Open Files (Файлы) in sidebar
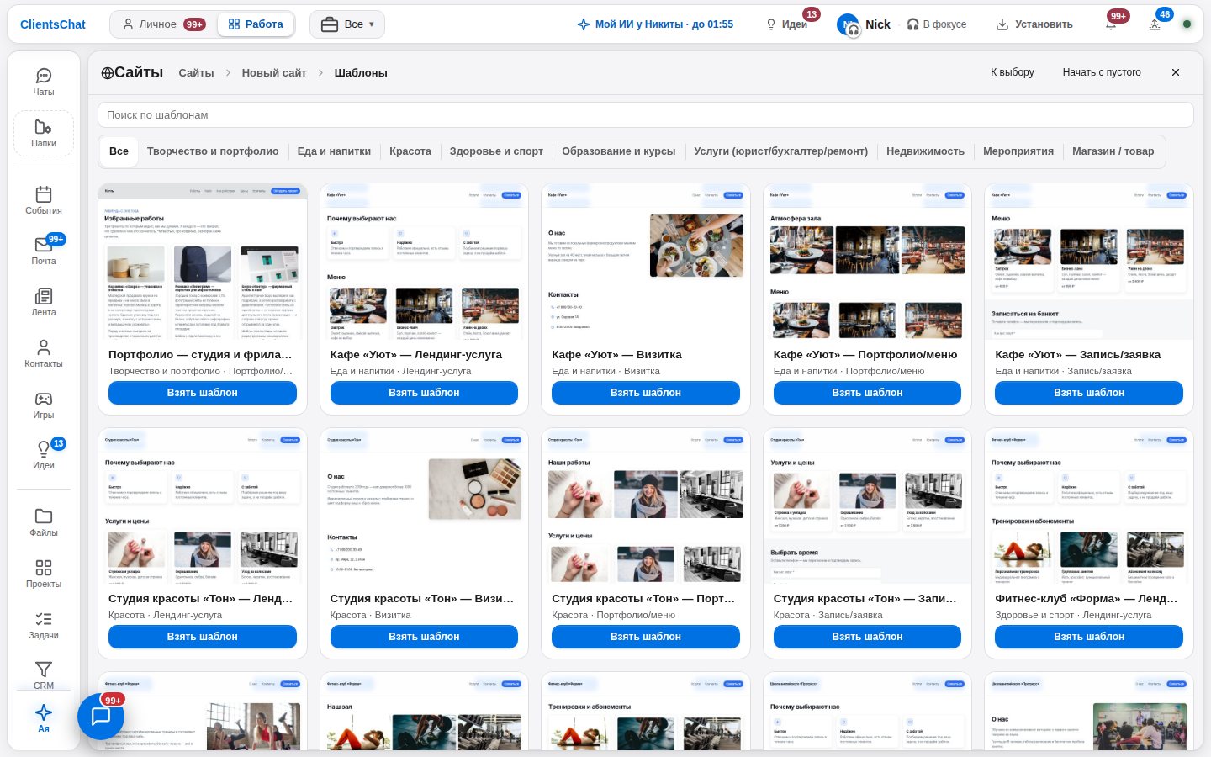The height and width of the screenshot is (757, 1211). [44, 522]
